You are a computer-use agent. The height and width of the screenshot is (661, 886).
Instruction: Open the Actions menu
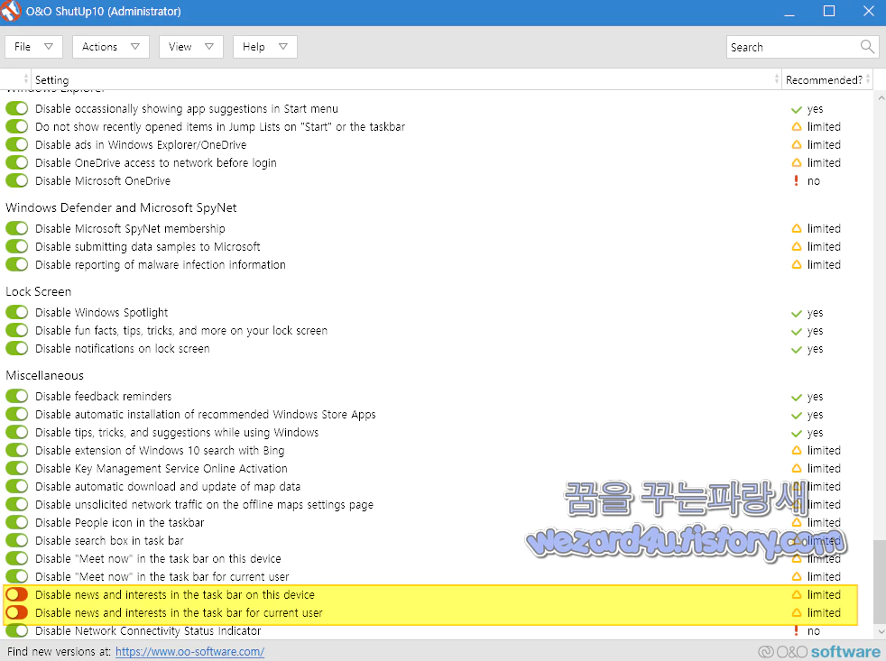coord(111,47)
